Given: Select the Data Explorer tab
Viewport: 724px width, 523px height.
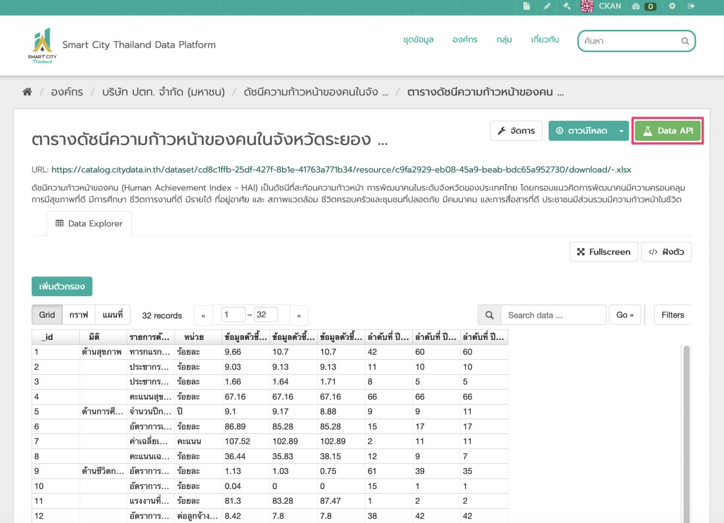Looking at the screenshot, I should point(89,224).
